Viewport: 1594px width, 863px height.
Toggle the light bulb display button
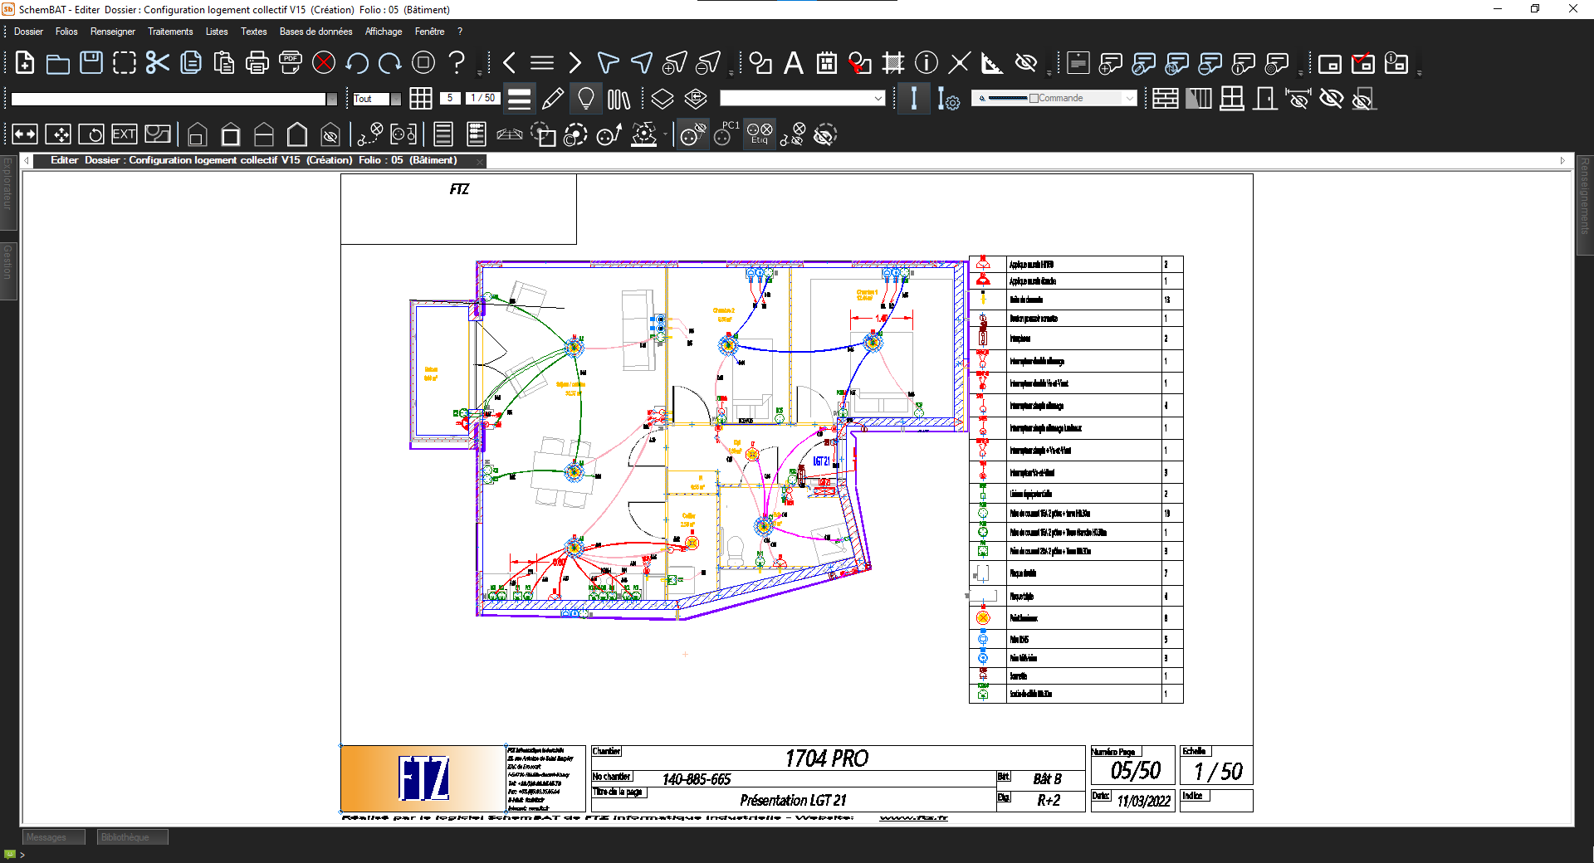[586, 99]
